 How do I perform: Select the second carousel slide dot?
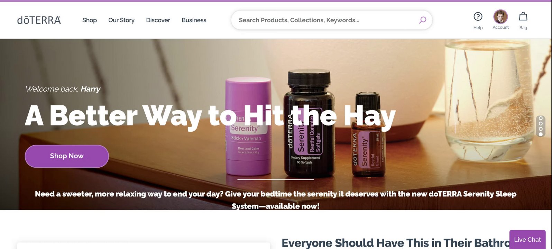pos(541,123)
